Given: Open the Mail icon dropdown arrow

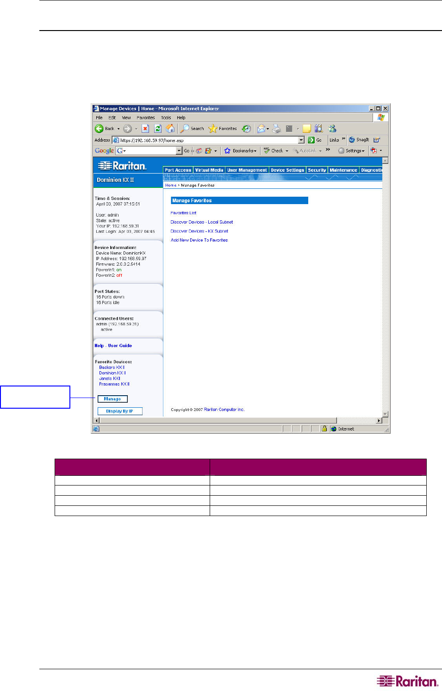Looking at the screenshot, I should click(x=268, y=129).
